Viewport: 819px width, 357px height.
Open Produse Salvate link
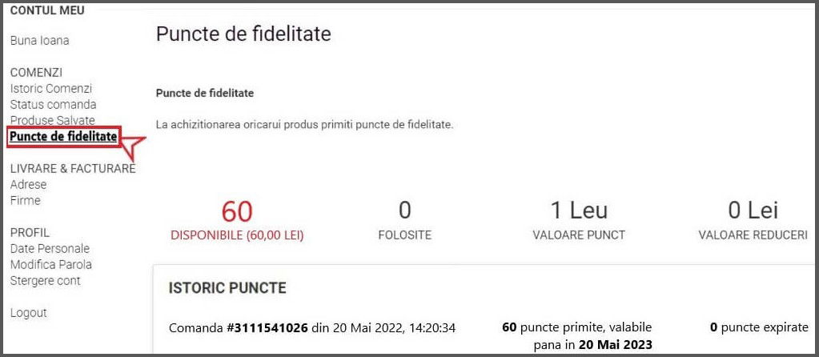click(53, 120)
